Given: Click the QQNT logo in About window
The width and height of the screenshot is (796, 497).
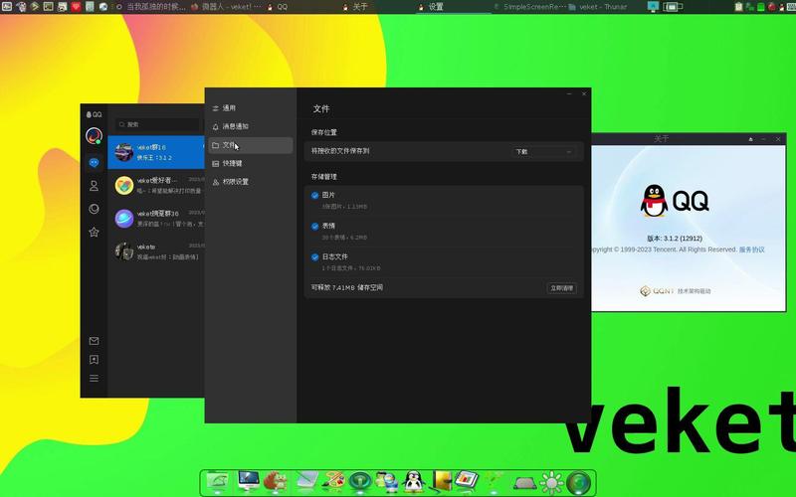Looking at the screenshot, I should click(657, 291).
